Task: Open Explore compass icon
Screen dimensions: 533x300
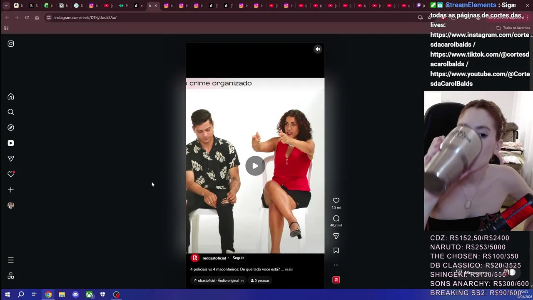Action: pos(11,127)
